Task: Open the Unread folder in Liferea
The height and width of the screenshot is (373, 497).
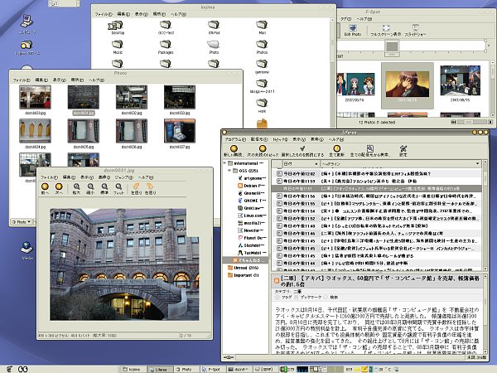Action: tap(243, 268)
